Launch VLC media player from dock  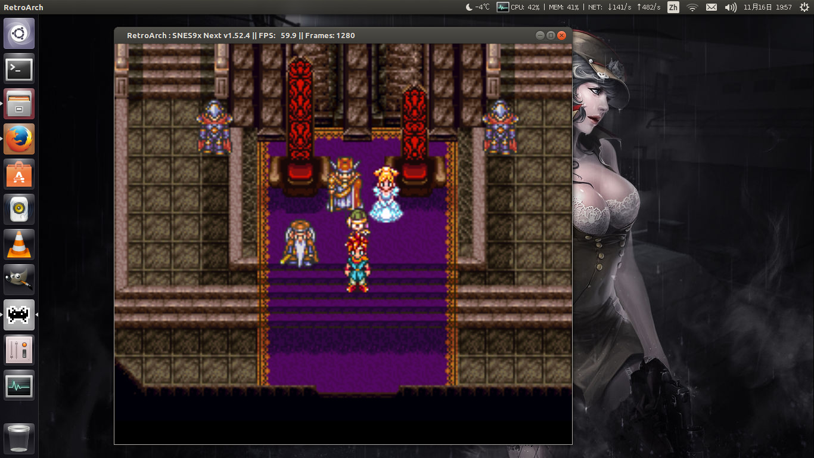19,245
